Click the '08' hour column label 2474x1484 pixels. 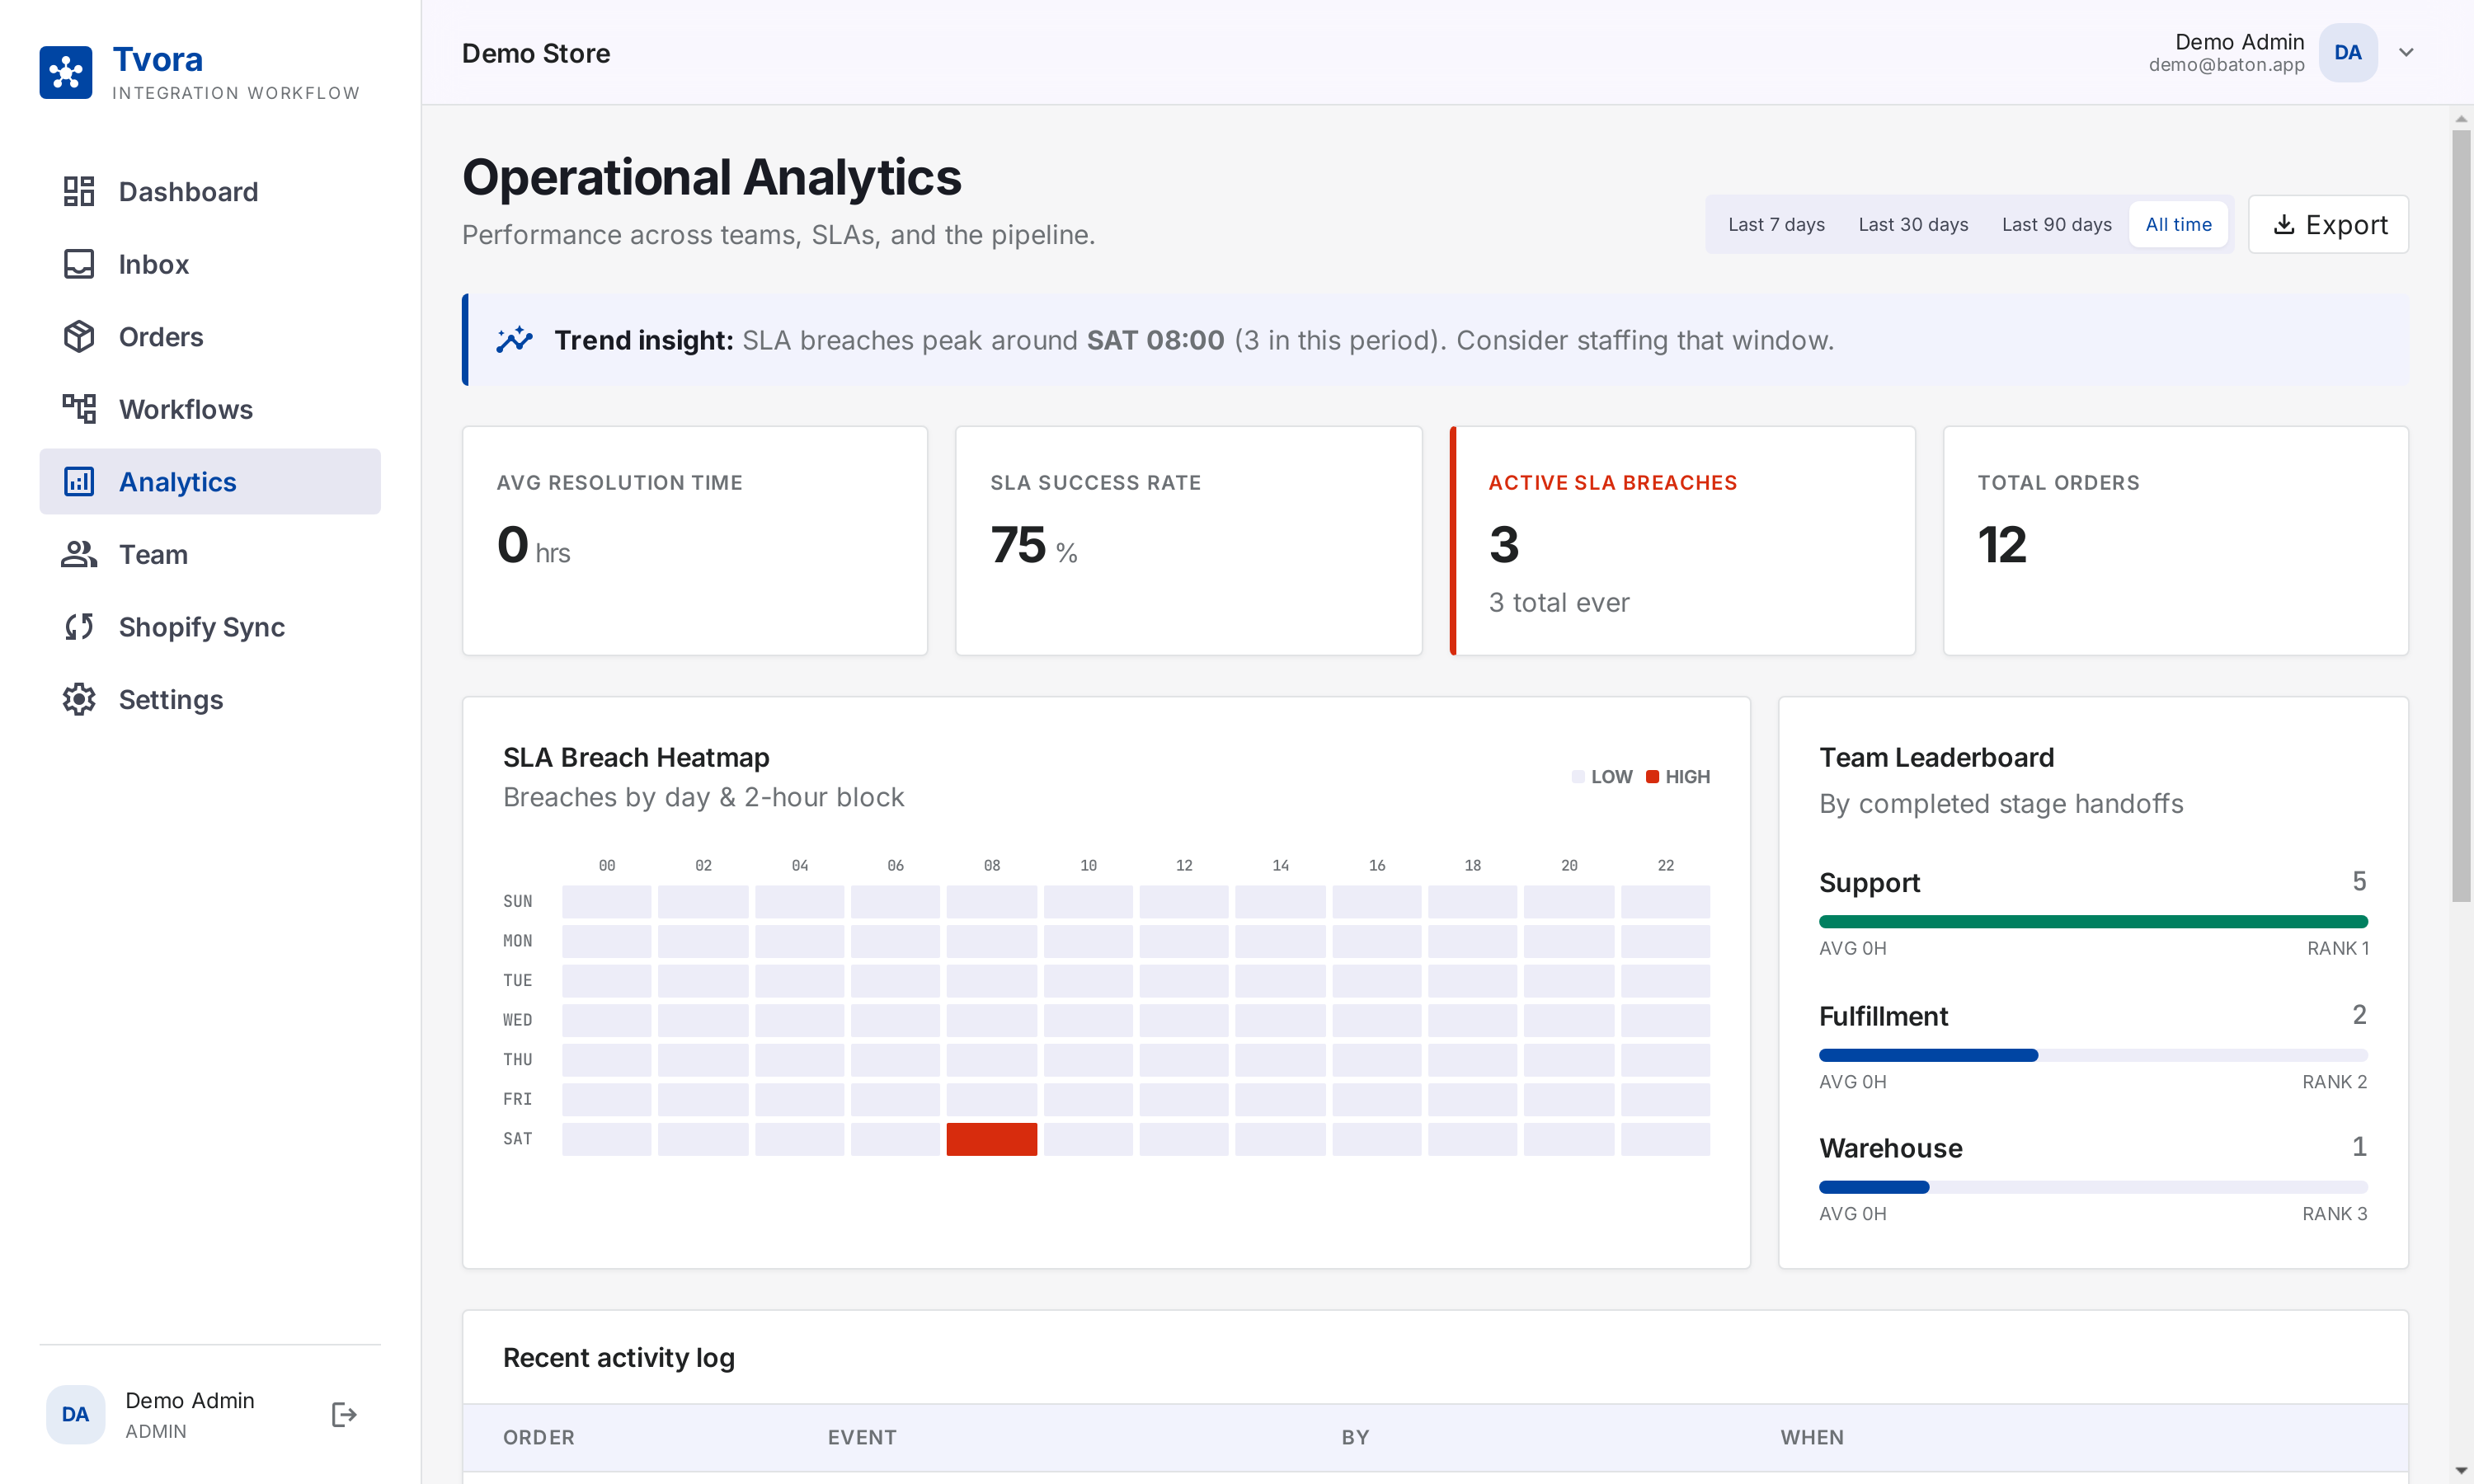click(991, 865)
